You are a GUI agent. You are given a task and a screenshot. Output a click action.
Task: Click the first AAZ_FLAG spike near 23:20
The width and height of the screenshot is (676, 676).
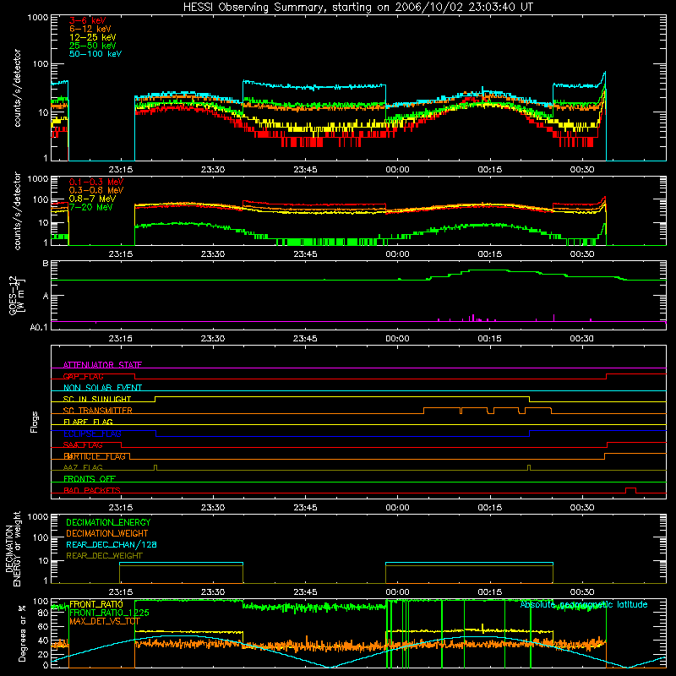click(155, 468)
